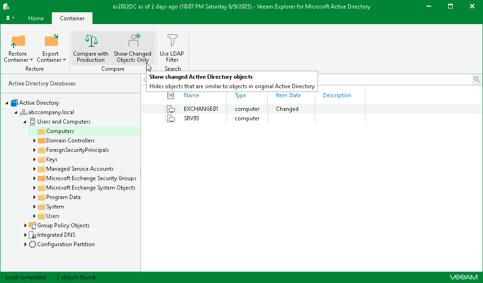This screenshot has height=283, width=483.
Task: Click the Integrated DNS icon
Action: click(33, 235)
